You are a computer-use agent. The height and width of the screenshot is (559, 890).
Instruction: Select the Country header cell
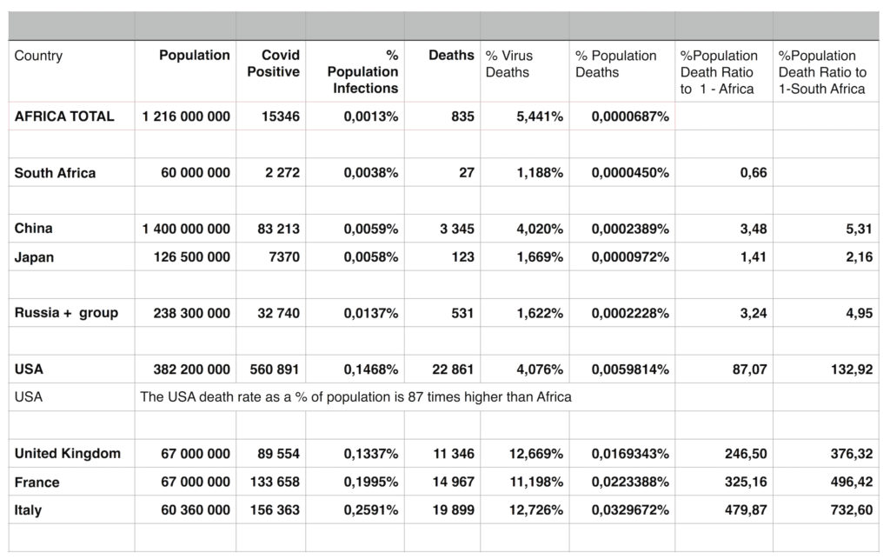[x=71, y=71]
